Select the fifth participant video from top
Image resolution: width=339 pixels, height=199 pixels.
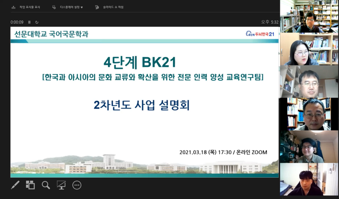pos(309,147)
